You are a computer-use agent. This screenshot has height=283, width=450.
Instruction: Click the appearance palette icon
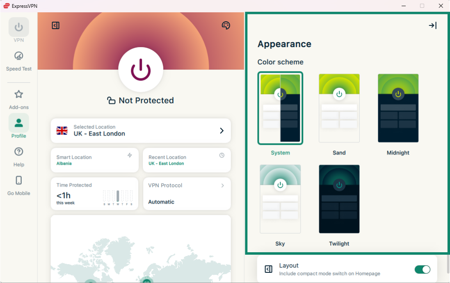(x=226, y=25)
